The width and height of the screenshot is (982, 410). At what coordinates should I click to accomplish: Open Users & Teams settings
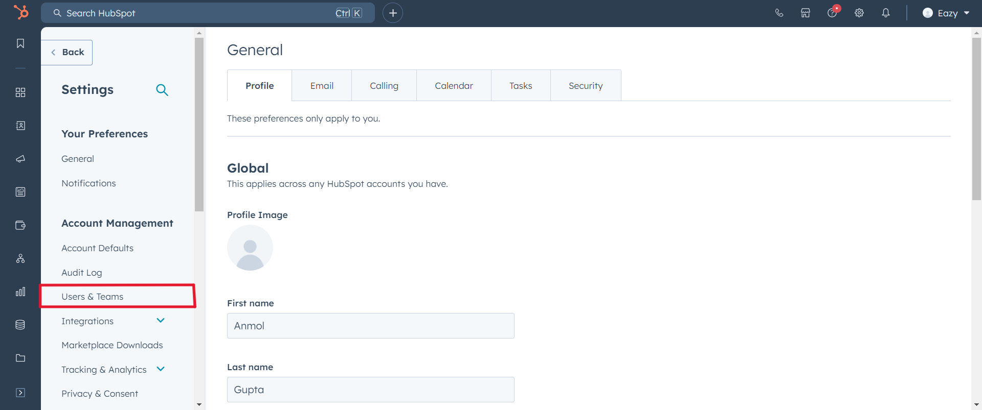pyautogui.click(x=92, y=297)
